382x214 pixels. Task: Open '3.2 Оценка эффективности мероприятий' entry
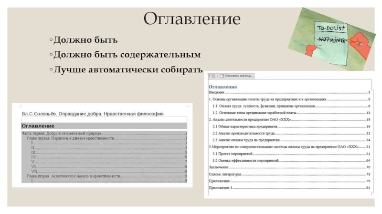(x=291, y=161)
